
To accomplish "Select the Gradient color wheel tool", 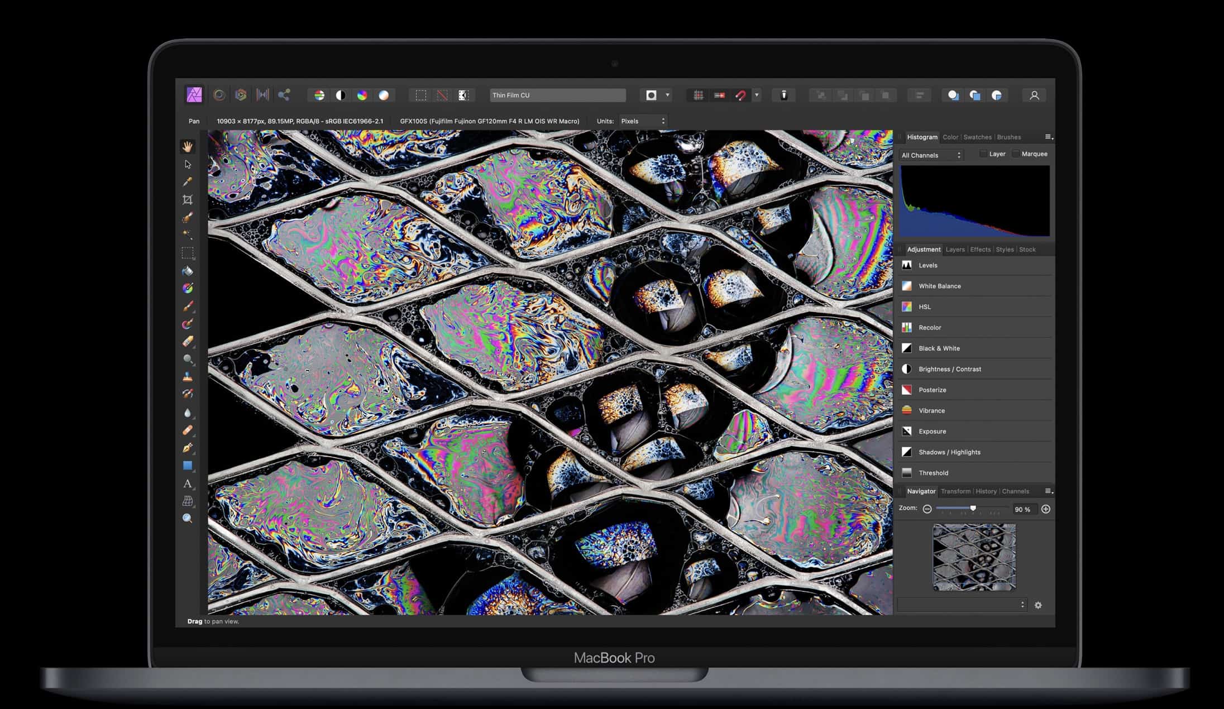I will tap(188, 288).
